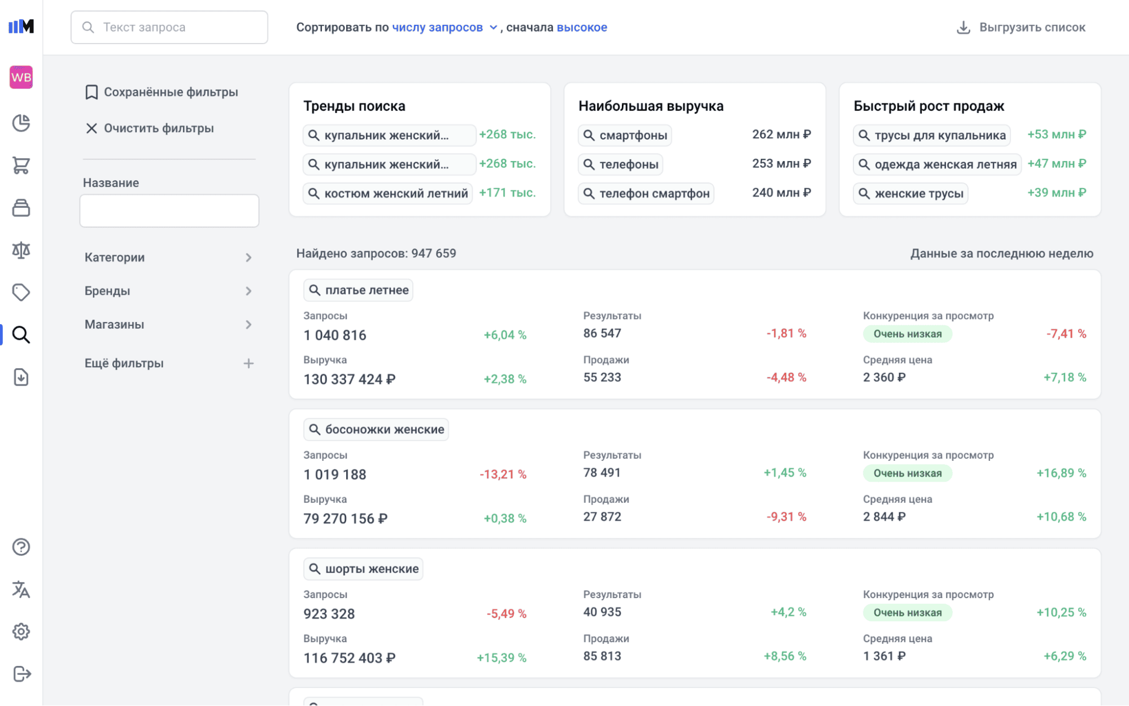Focus the Название filter input field
The image size is (1129, 706).
click(x=169, y=211)
